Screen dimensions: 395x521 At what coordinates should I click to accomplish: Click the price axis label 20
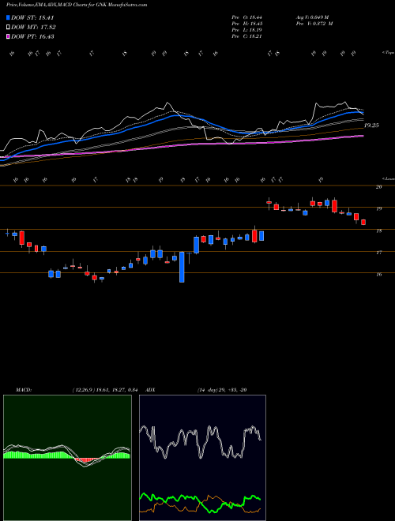[378, 187]
